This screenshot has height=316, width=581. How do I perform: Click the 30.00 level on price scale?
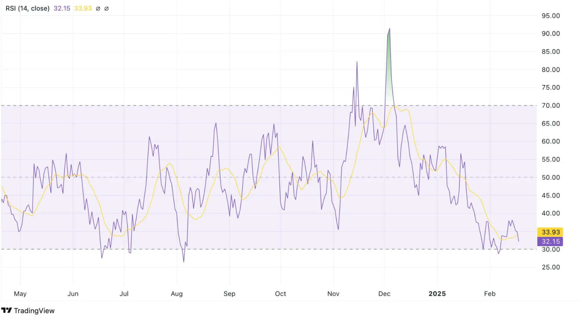pyautogui.click(x=551, y=249)
